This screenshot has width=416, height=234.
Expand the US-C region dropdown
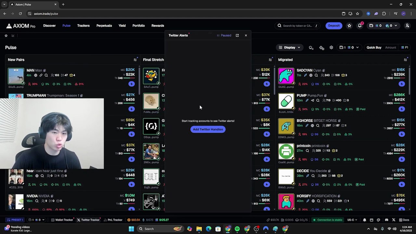coord(352,220)
